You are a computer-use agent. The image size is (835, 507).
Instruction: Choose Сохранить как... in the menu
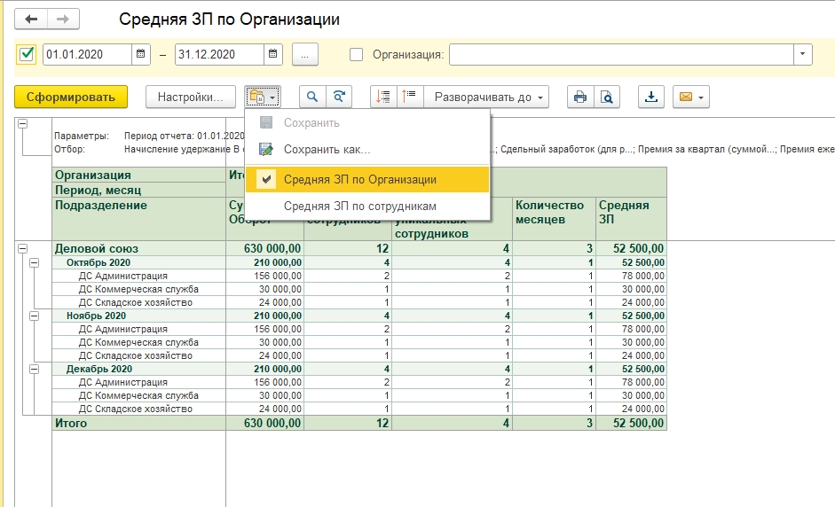coord(327,150)
